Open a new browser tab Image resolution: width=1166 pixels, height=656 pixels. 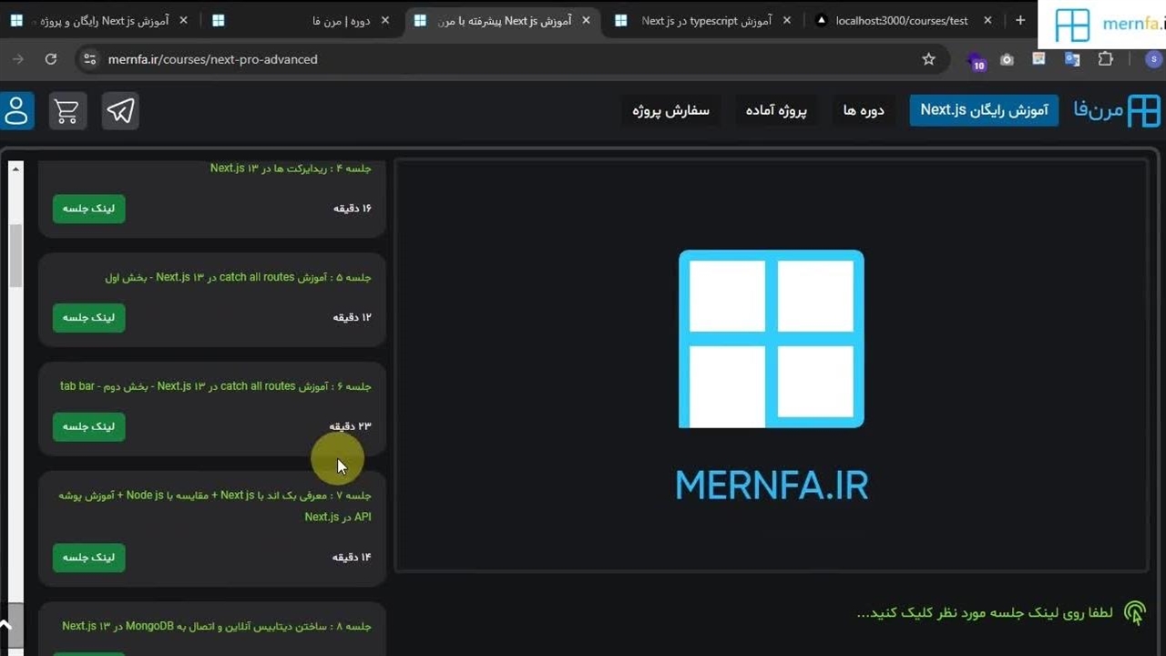(1020, 20)
